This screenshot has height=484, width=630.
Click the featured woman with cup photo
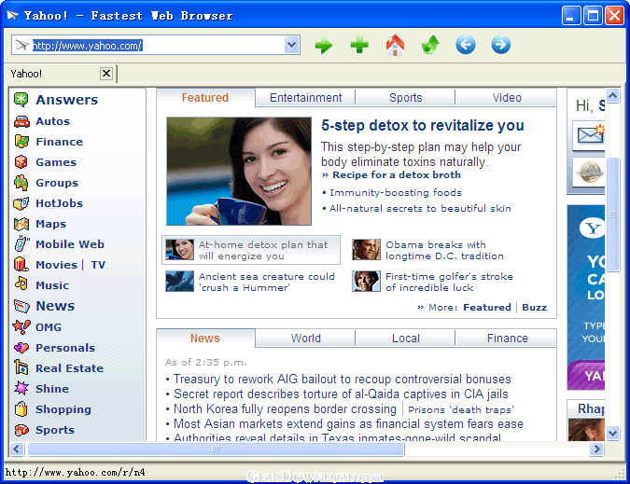(x=239, y=172)
